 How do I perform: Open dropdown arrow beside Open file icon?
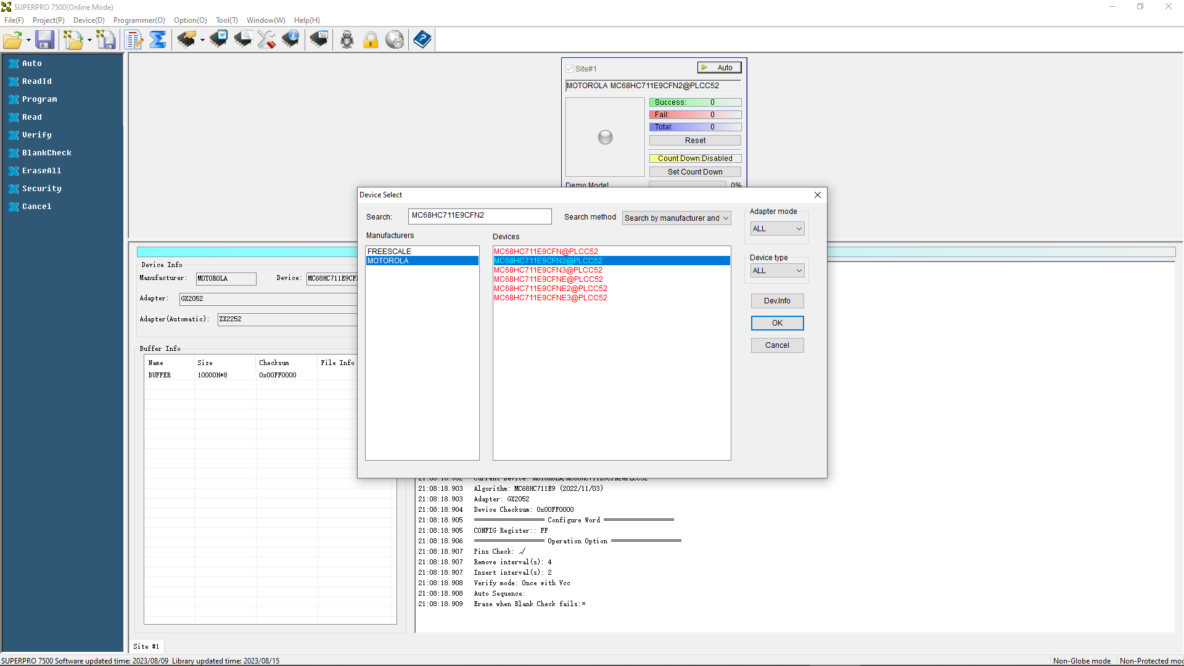point(28,41)
